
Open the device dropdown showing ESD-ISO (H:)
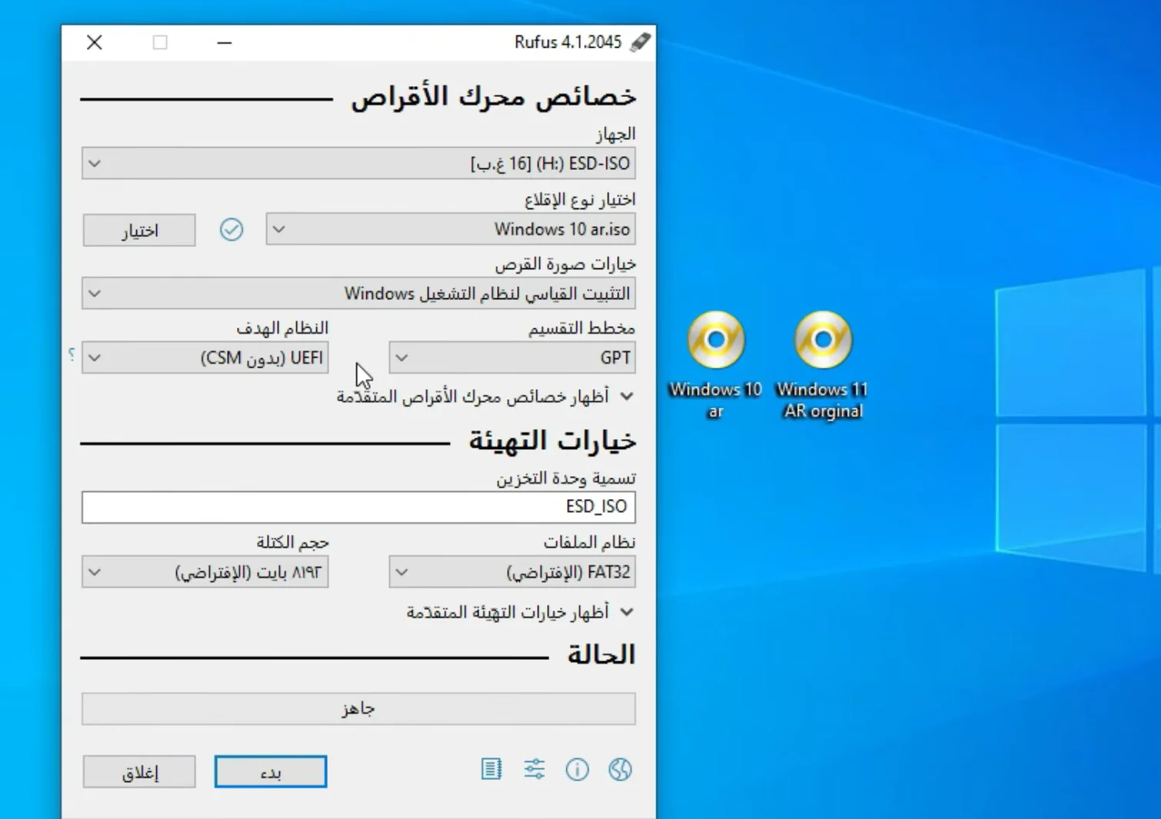click(359, 164)
